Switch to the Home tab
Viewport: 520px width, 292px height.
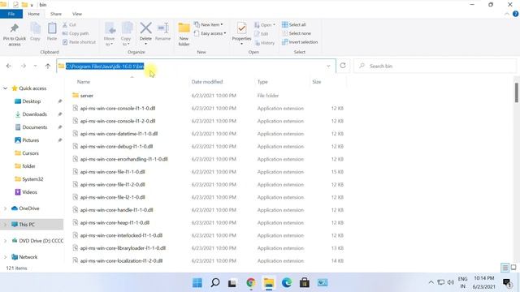click(34, 14)
